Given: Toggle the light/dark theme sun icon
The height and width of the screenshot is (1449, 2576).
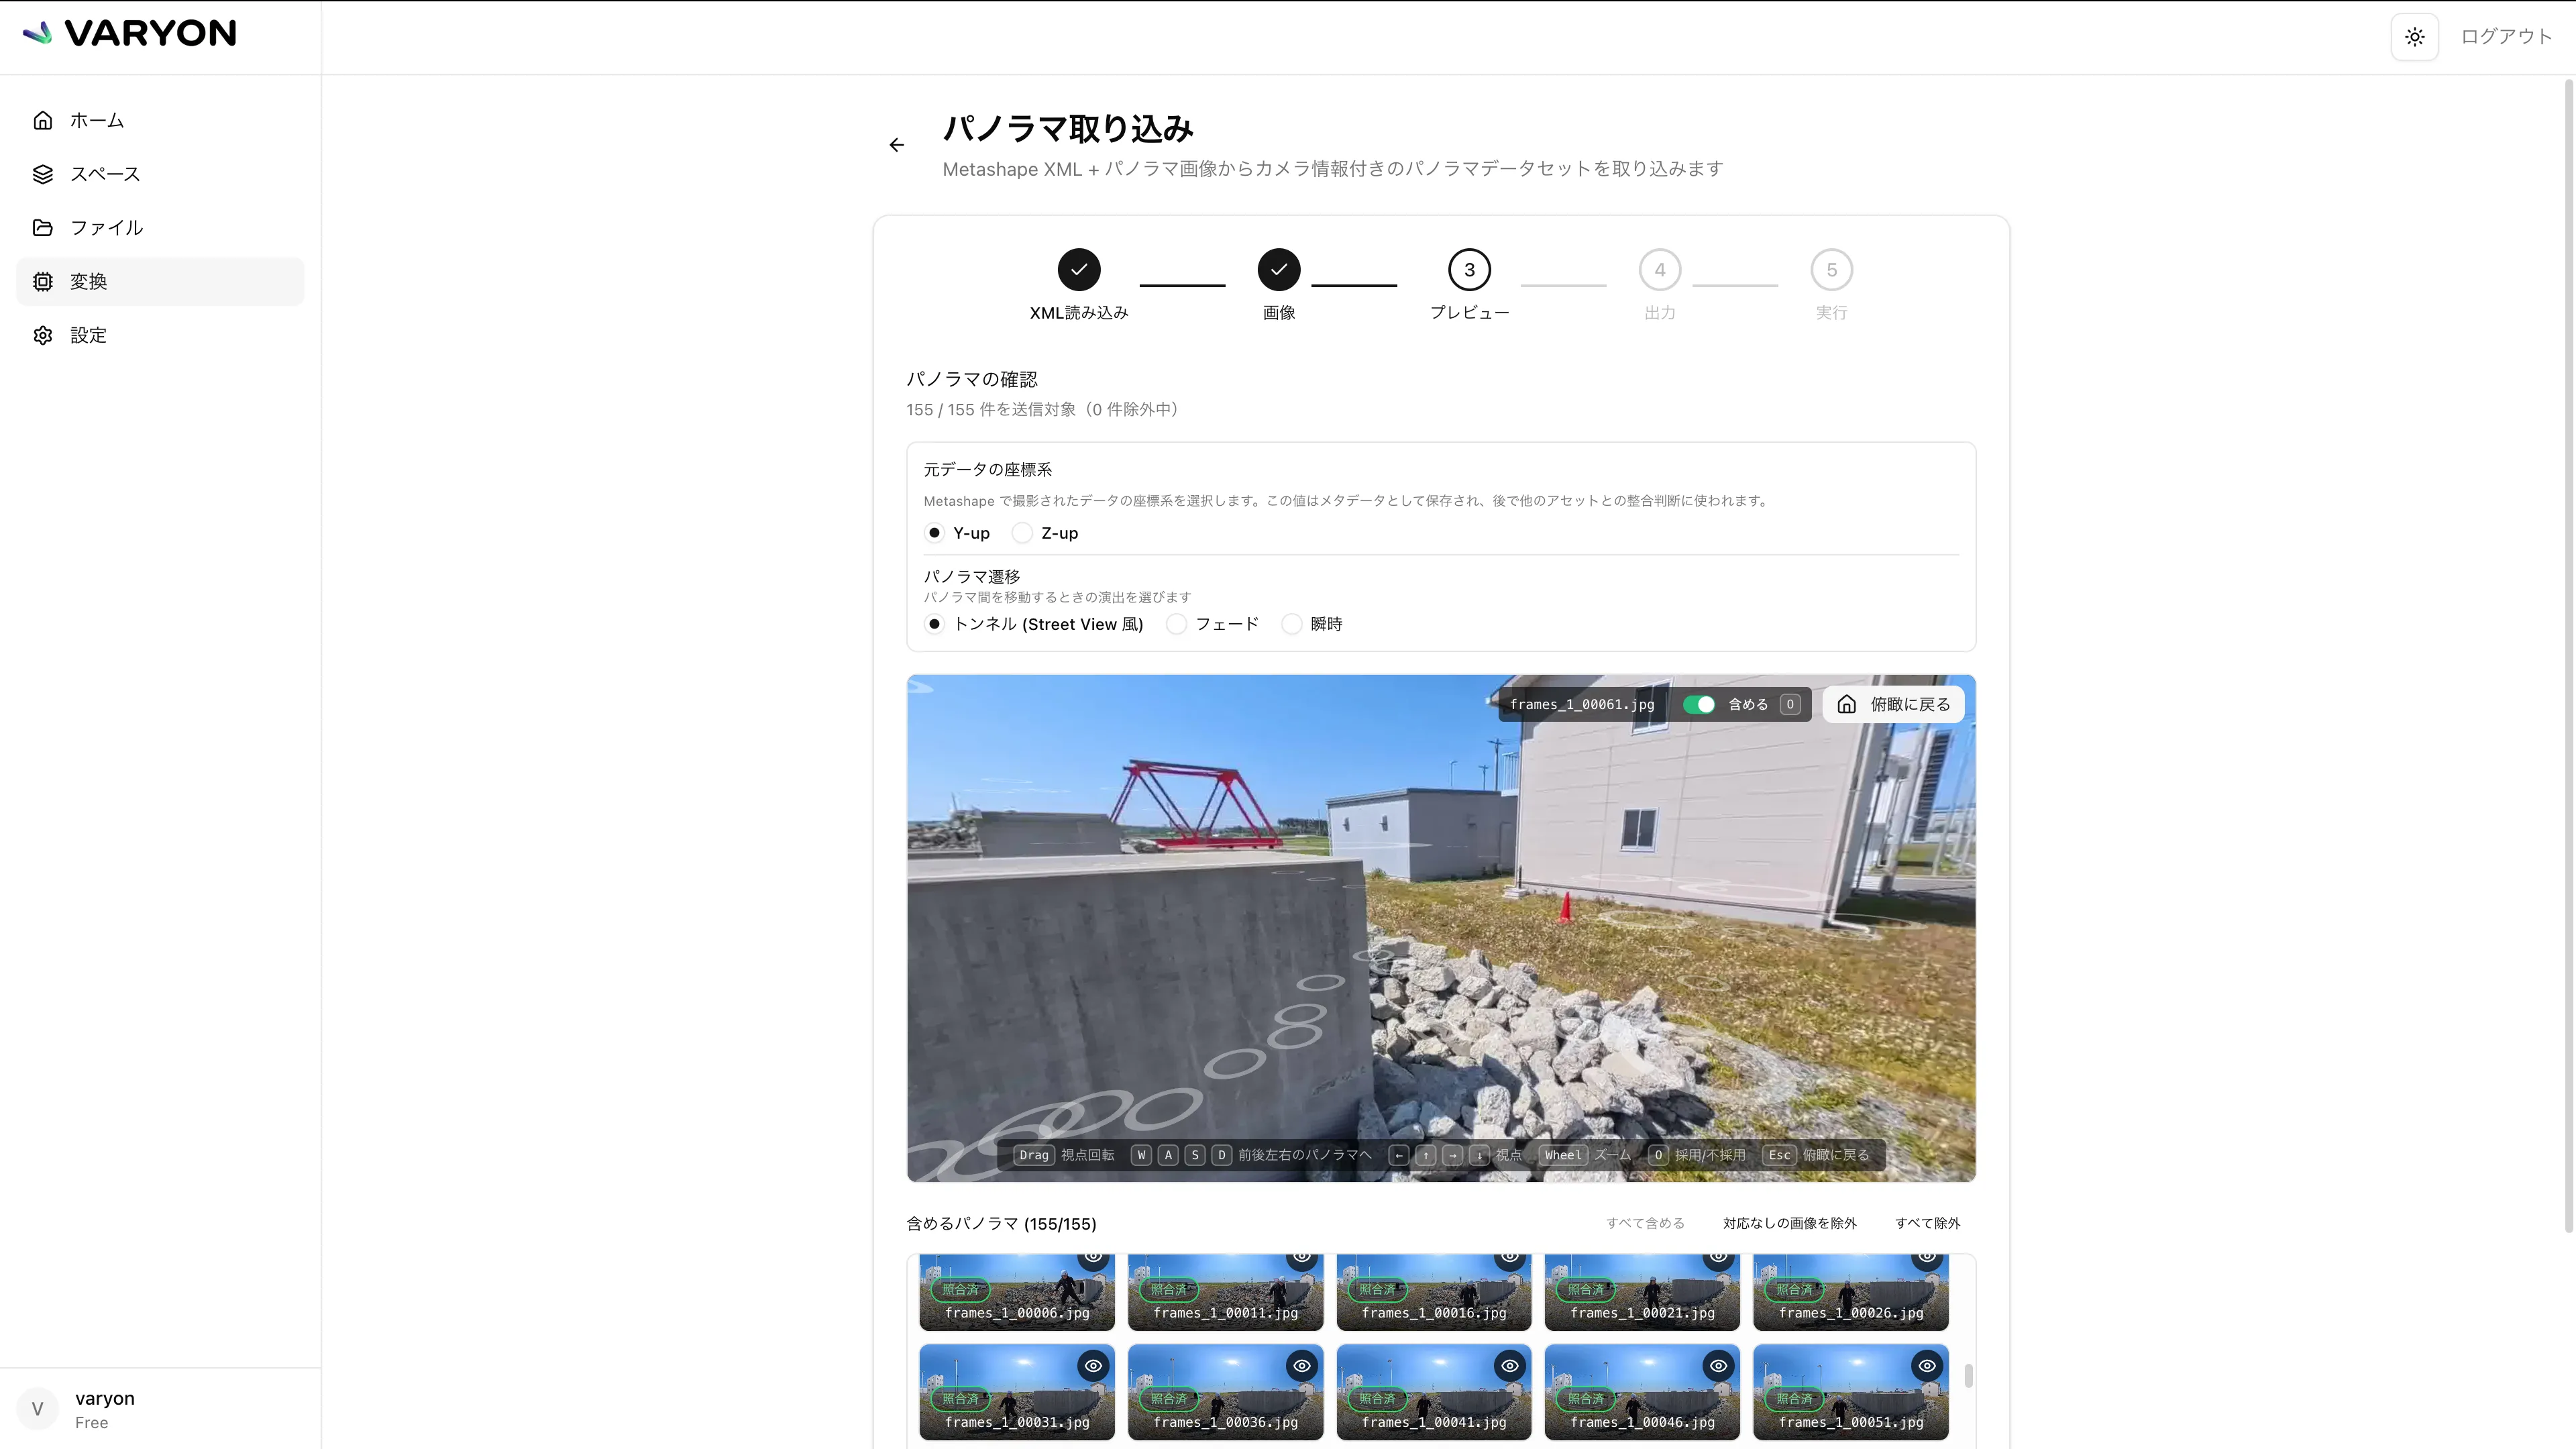Looking at the screenshot, I should (2414, 37).
